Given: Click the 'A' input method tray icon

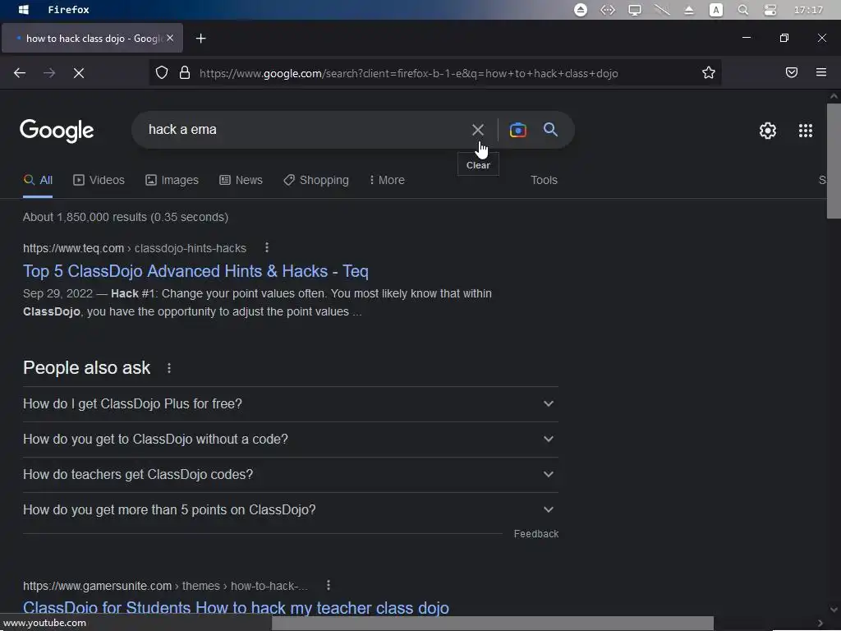Looking at the screenshot, I should coord(716,10).
